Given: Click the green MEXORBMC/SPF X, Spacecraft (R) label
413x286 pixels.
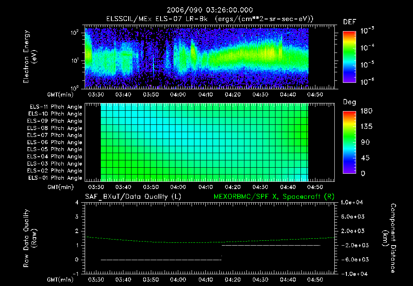Looking at the screenshot, I should pyautogui.click(x=274, y=197).
